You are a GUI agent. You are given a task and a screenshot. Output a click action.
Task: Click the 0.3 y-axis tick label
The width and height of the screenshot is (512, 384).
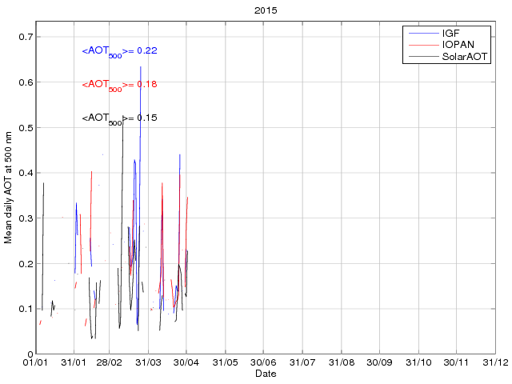pos(24,218)
